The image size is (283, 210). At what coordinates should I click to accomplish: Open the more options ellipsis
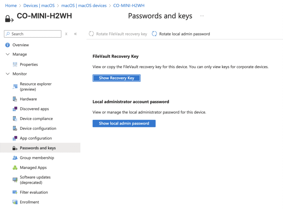[x=202, y=16]
